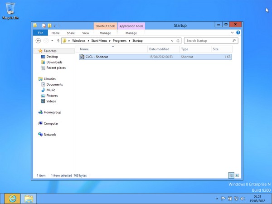Click the Programs breadcrumb segment

(120, 41)
